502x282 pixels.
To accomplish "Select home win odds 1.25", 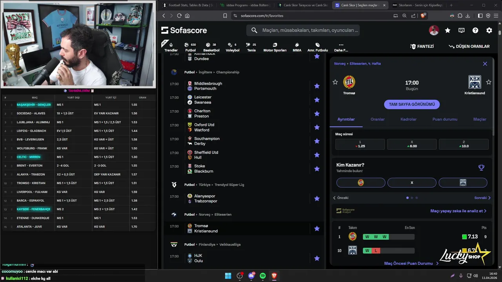I will coord(360,144).
